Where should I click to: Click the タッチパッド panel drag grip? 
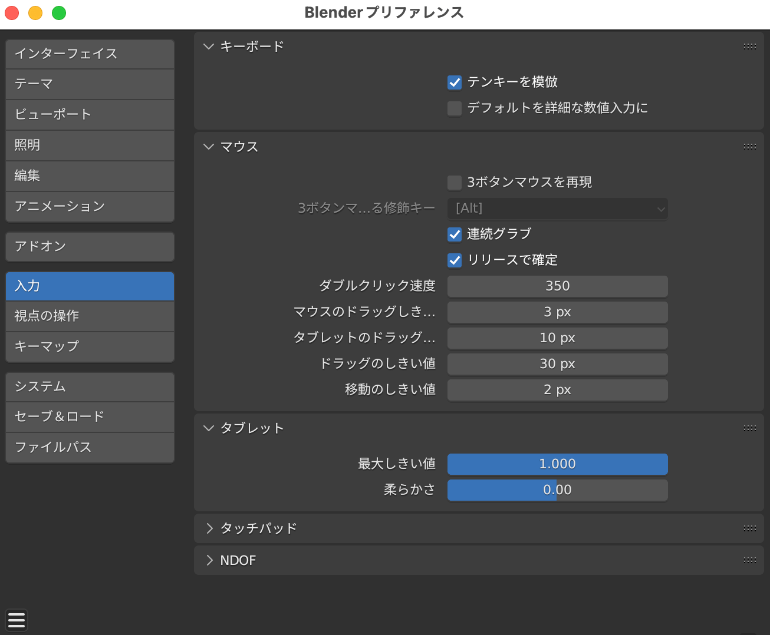pyautogui.click(x=749, y=528)
